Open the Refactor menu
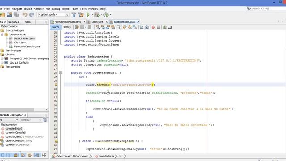 (39, 9)
